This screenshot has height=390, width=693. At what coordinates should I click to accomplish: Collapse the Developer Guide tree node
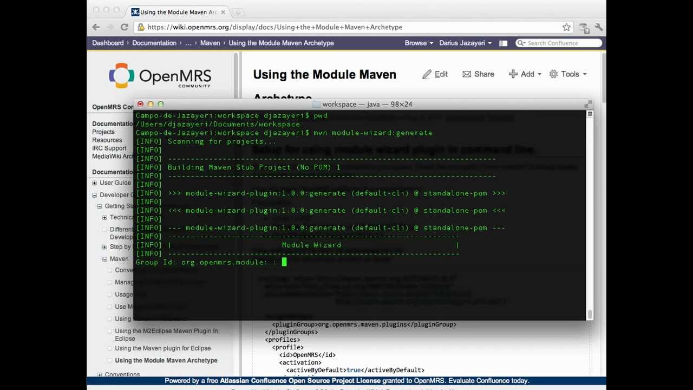click(x=94, y=195)
